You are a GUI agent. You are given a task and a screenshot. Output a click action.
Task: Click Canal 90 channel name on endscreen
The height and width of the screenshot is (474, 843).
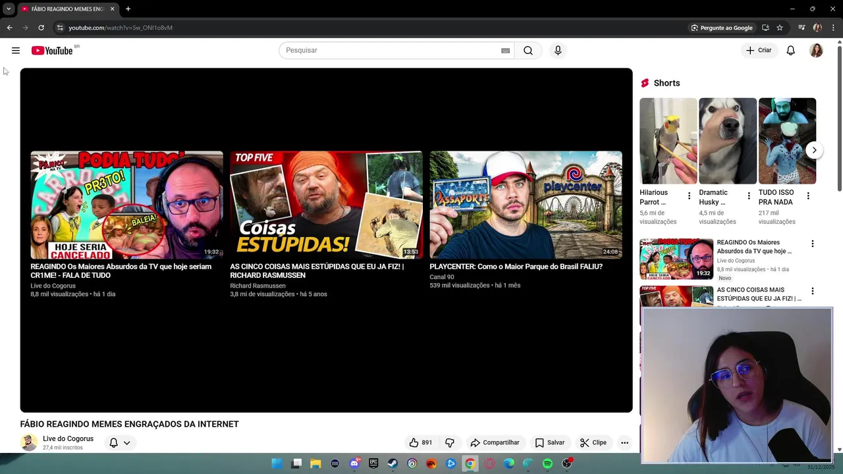(442, 277)
